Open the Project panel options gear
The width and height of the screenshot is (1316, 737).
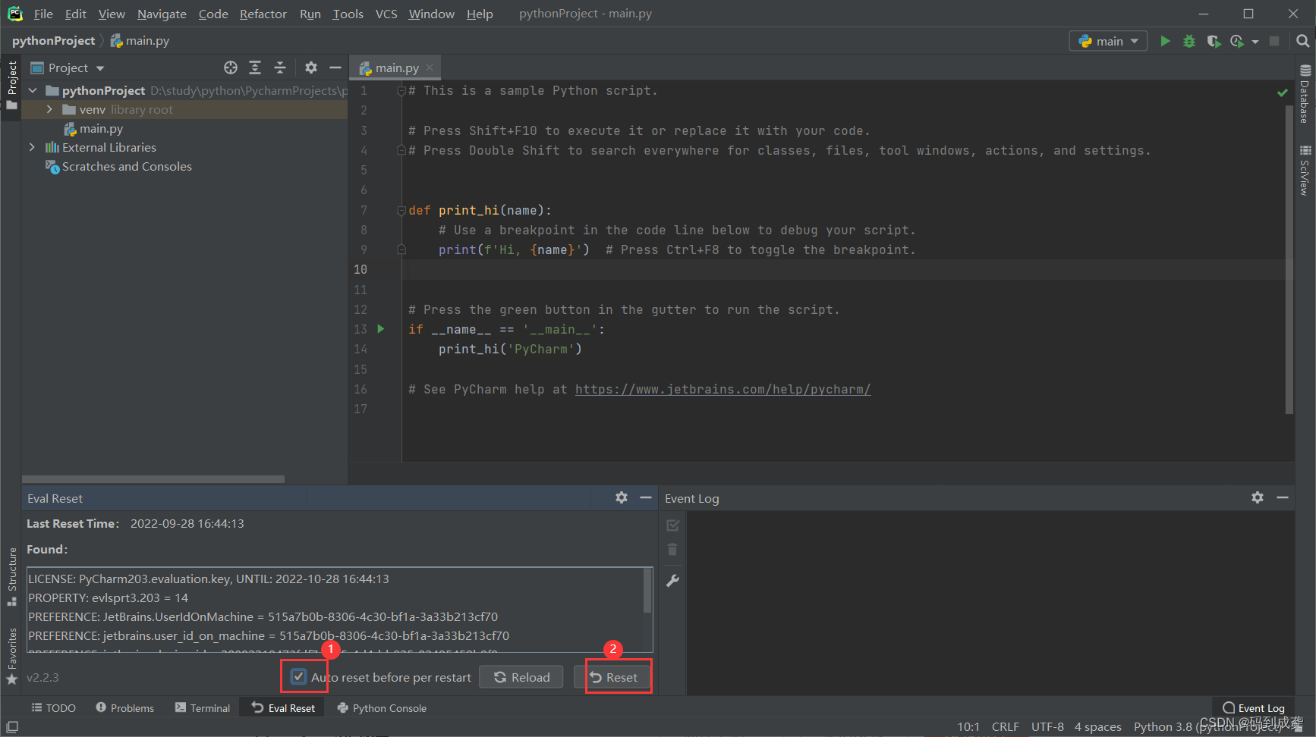311,67
